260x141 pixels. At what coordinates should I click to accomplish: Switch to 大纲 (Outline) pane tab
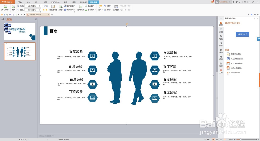(3, 19)
